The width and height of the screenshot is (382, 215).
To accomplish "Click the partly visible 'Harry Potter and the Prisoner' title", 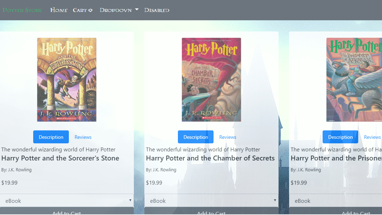I will click(x=336, y=158).
